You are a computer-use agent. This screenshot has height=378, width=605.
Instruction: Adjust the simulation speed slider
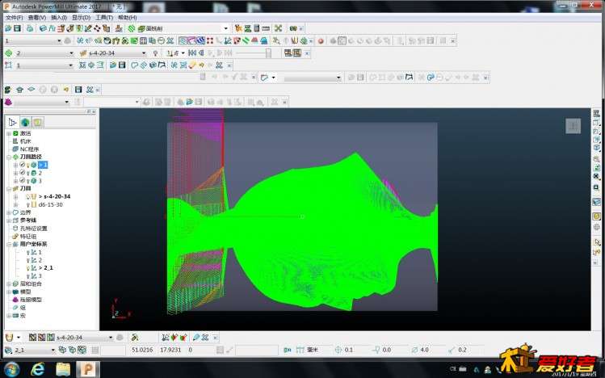click(268, 52)
